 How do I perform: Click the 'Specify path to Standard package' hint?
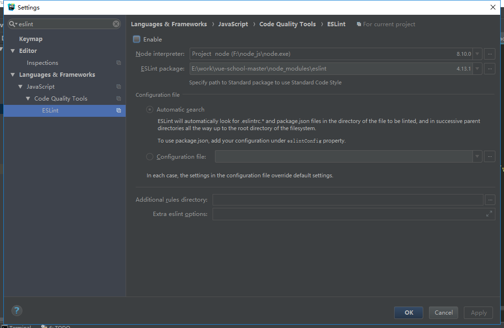(265, 83)
